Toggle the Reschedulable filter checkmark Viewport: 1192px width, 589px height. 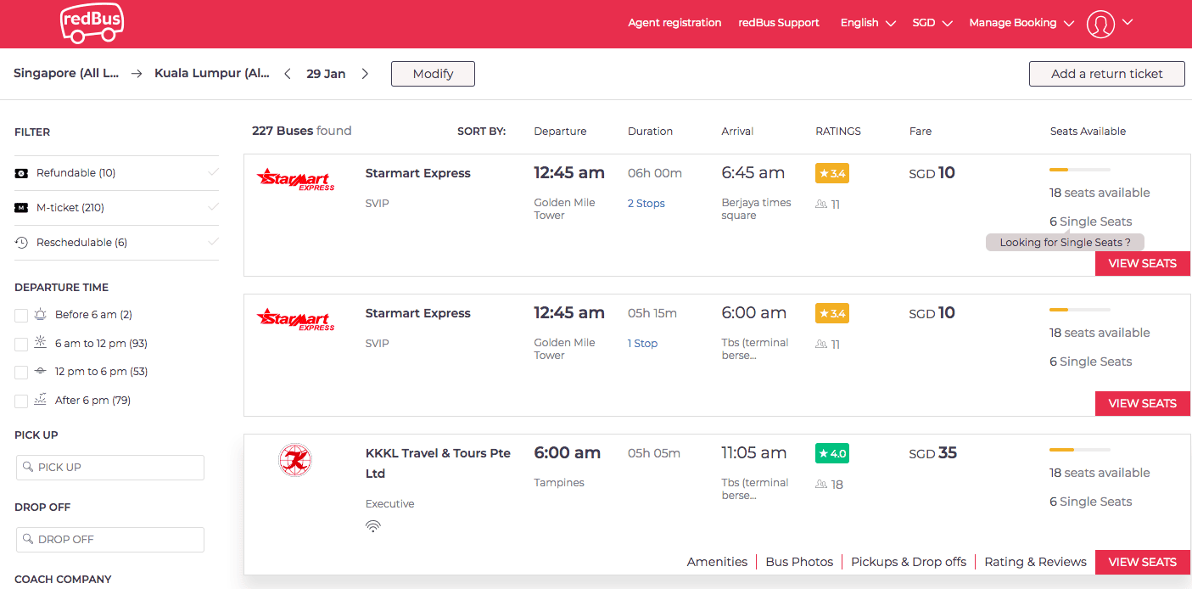point(213,243)
